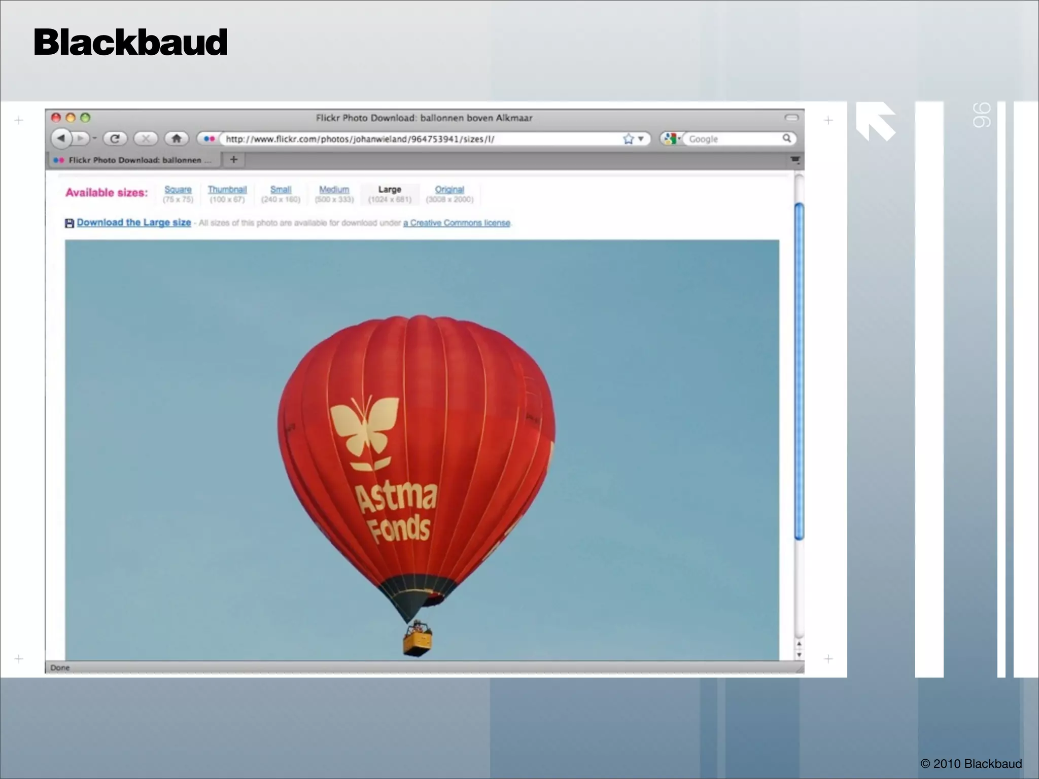This screenshot has height=779, width=1039.
Task: Click Download the Large size link
Action: [134, 223]
